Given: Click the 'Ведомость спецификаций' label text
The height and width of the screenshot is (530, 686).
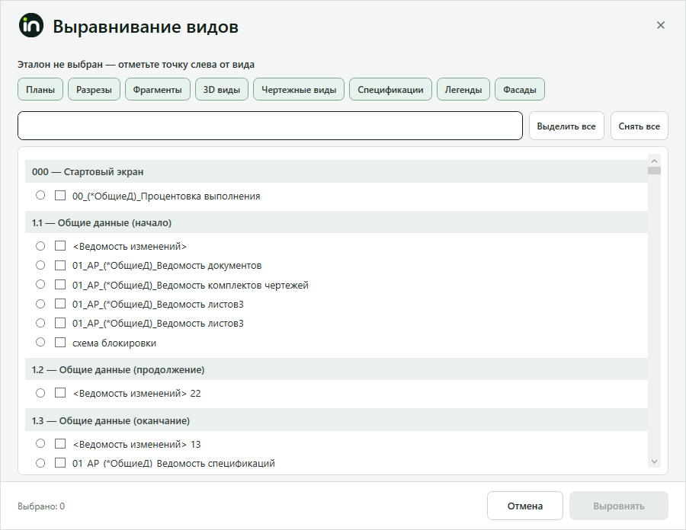Looking at the screenshot, I should click(216, 464).
